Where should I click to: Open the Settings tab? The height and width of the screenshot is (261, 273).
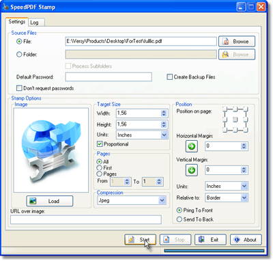click(17, 22)
